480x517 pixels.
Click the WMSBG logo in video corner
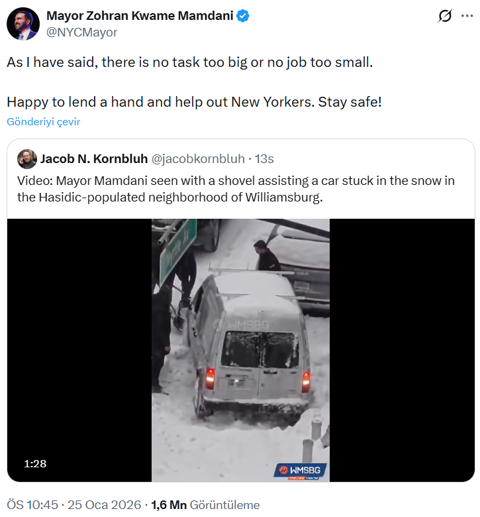tap(302, 471)
